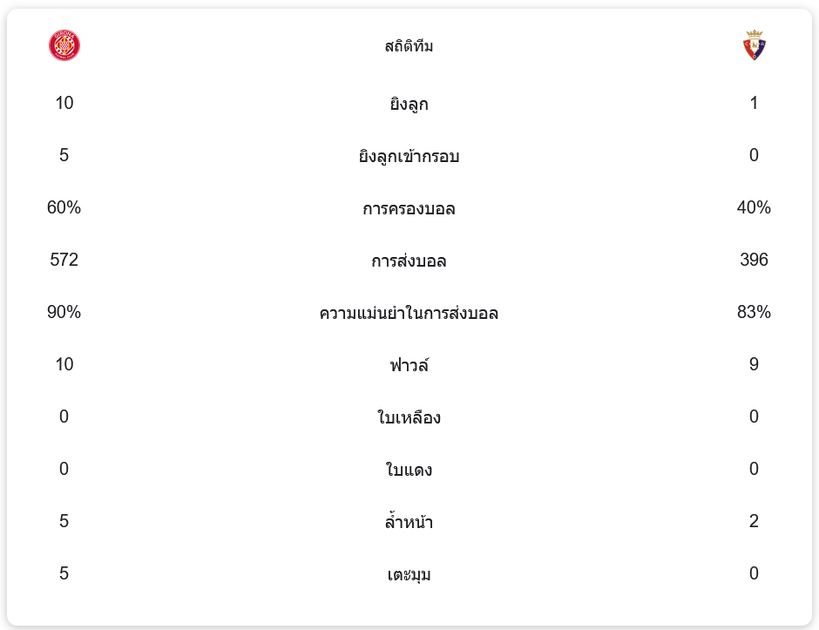Click the Osasuna team crest logo
Viewport: 819px width, 630px height.
click(x=754, y=45)
